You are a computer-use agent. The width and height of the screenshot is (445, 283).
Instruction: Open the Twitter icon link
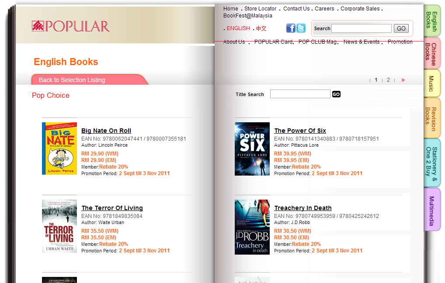point(301,28)
